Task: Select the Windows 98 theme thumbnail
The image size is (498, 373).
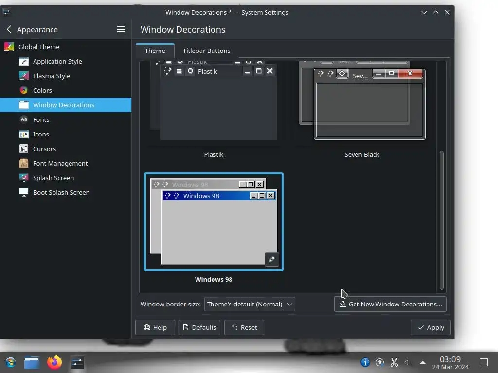Action: coord(213,221)
